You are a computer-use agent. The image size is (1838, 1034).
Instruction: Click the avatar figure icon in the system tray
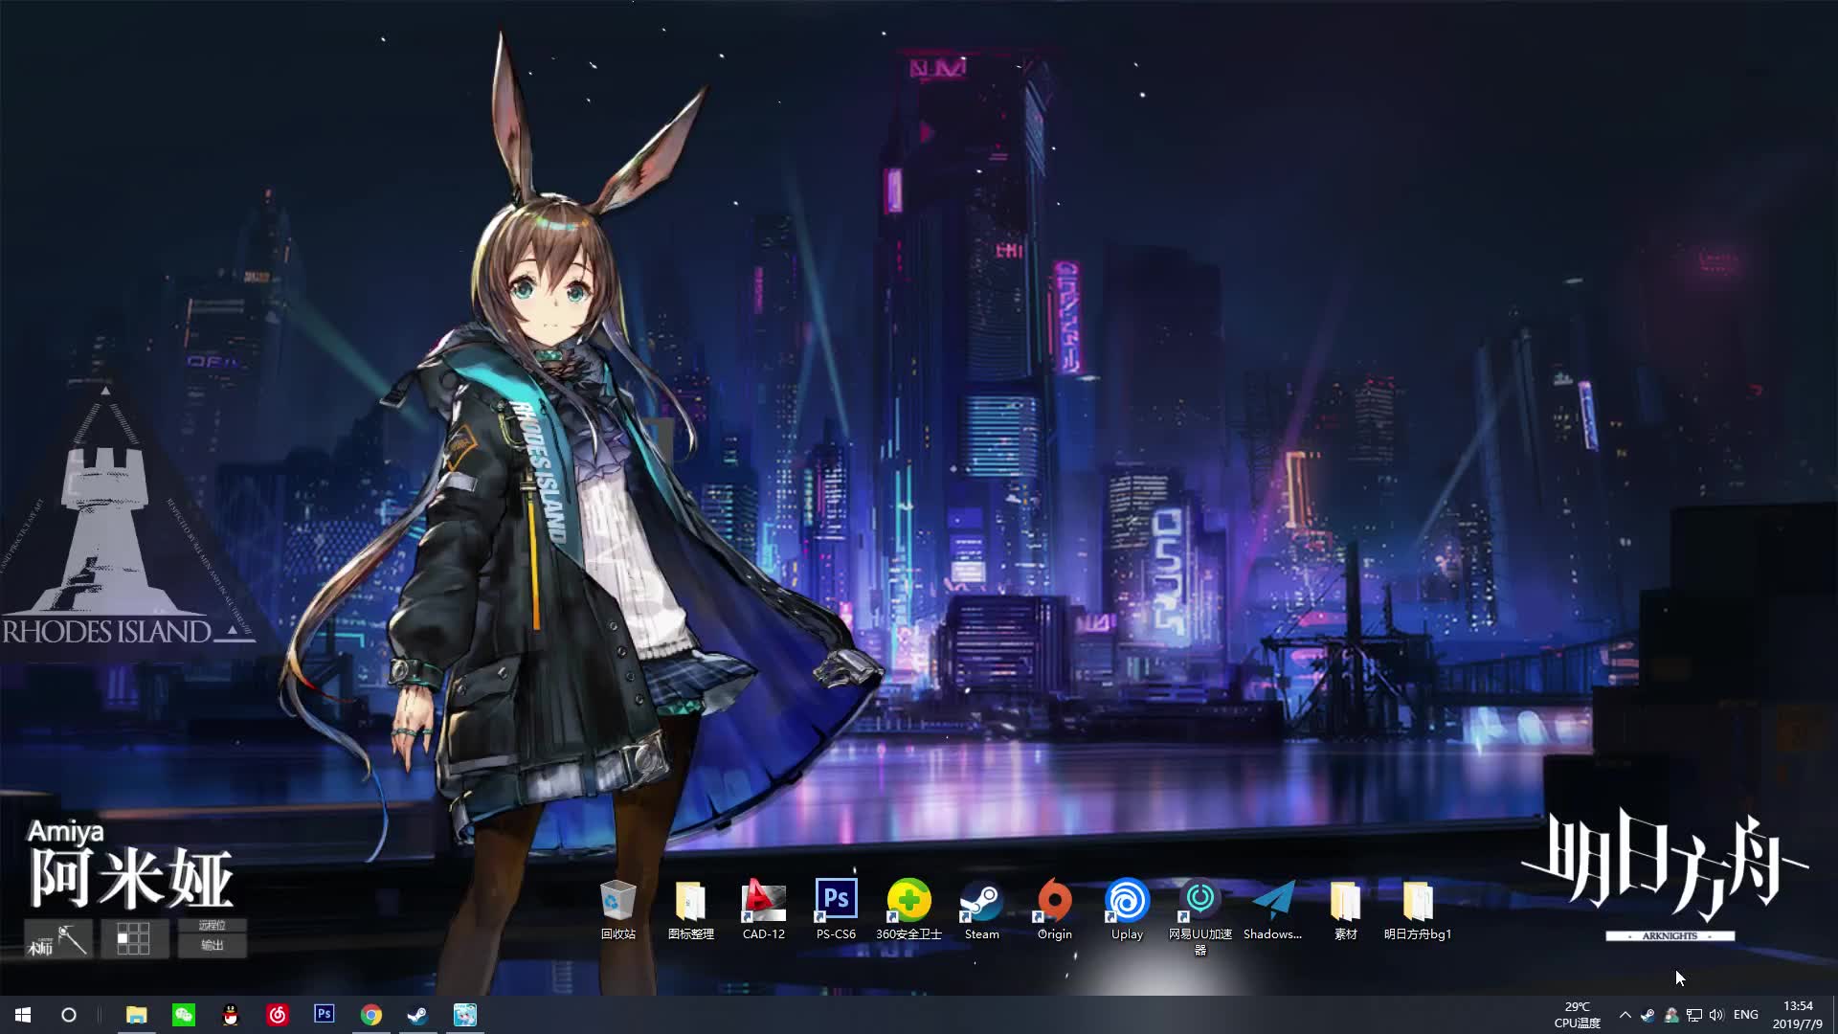coord(1670,1015)
